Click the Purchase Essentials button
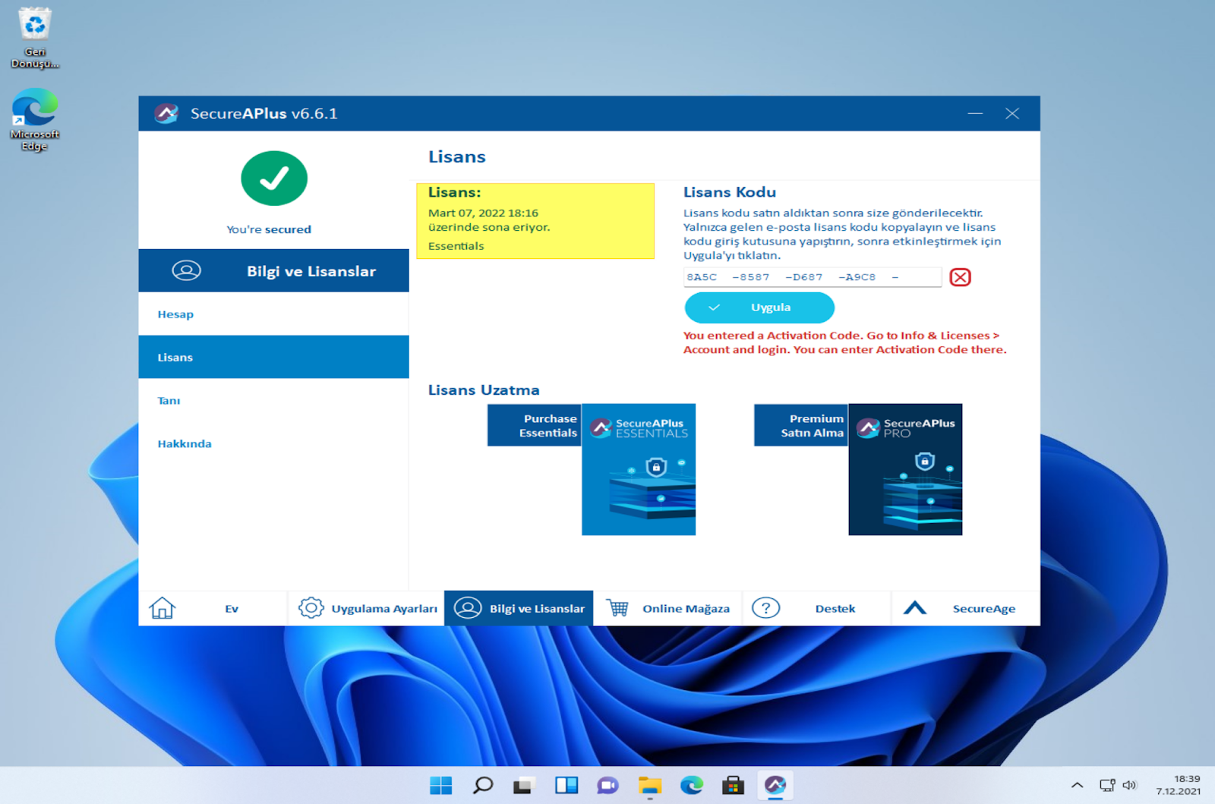Screen dimensions: 1215x804 [535, 425]
